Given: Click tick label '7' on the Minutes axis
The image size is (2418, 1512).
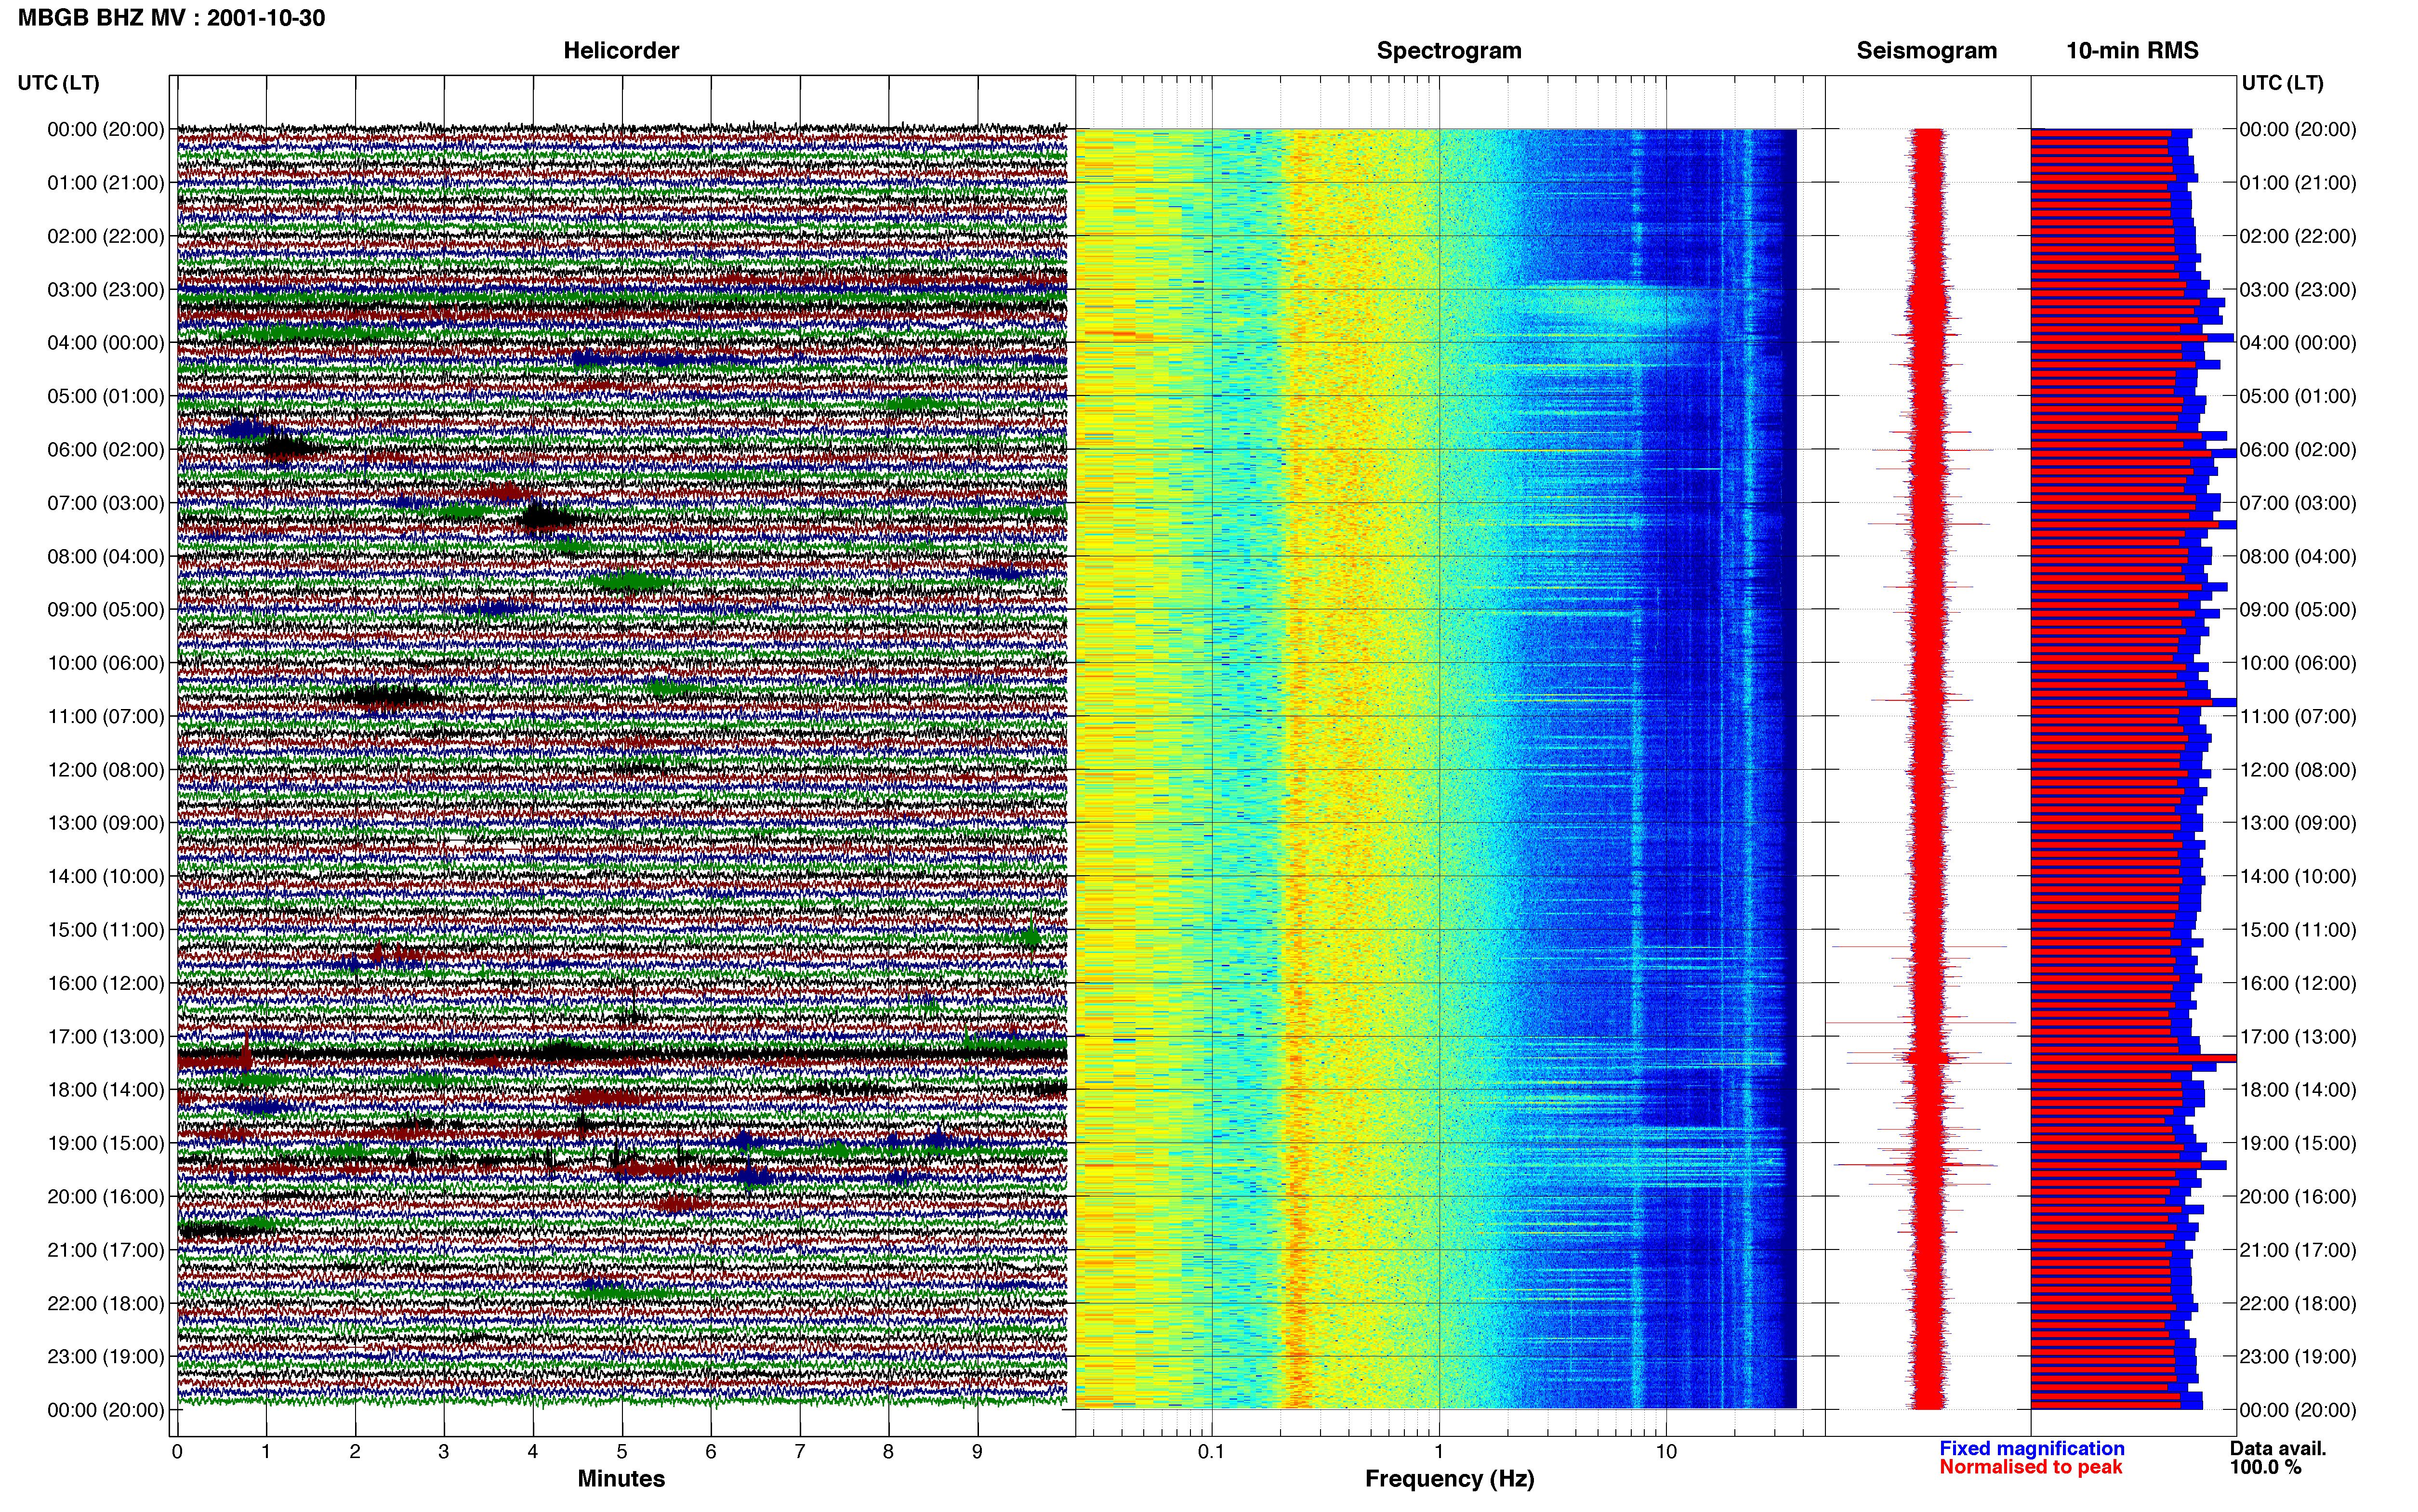Looking at the screenshot, I should pos(800,1451).
